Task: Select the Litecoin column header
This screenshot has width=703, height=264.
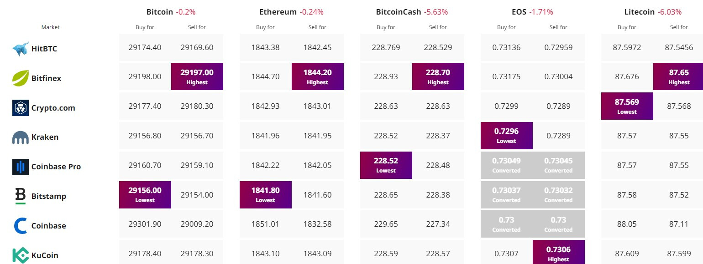Action: (x=639, y=12)
